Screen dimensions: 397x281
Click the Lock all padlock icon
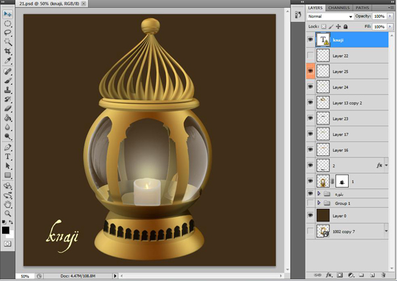345,26
